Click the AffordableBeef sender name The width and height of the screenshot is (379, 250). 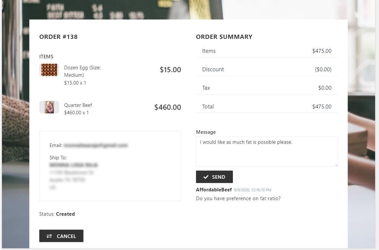point(214,190)
